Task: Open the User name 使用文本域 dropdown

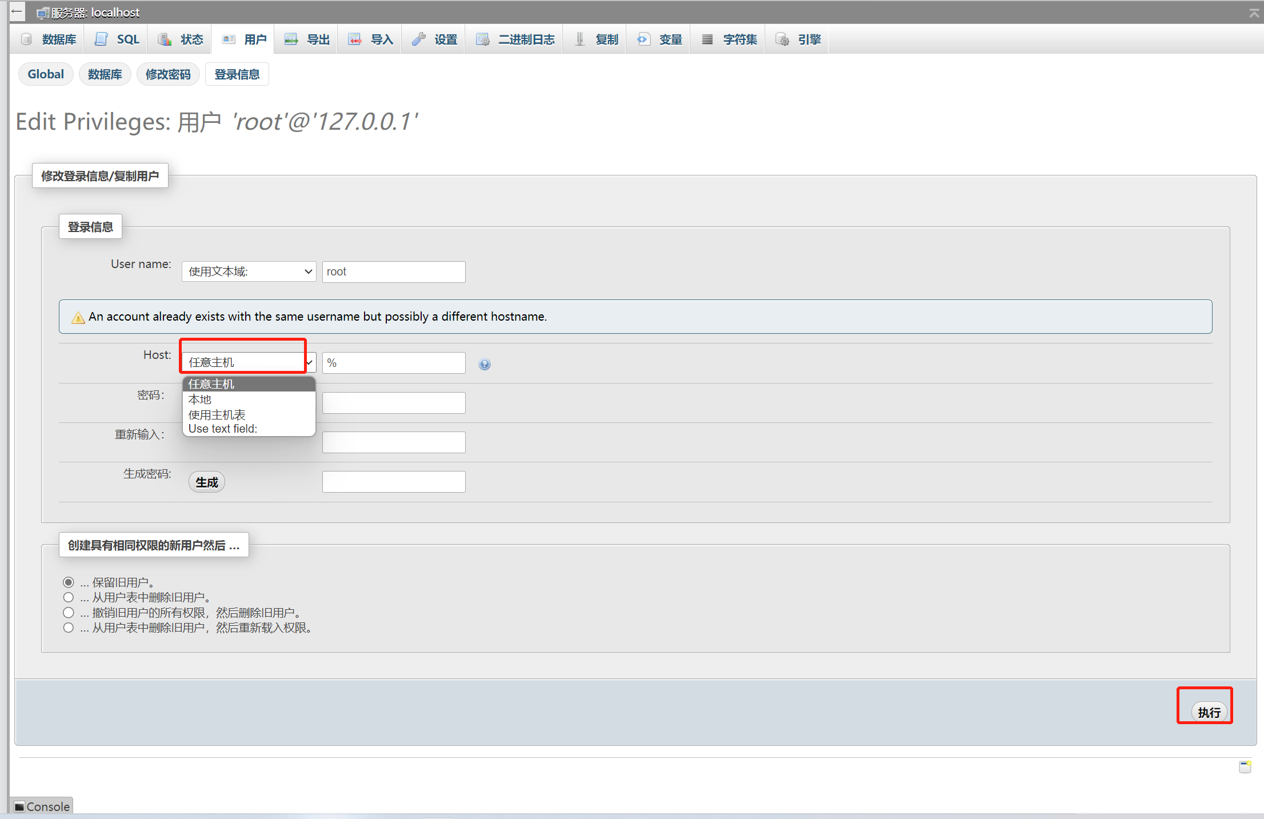Action: tap(249, 271)
